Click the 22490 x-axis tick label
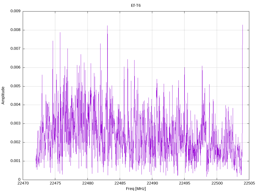The height and width of the screenshot is (192, 256). pos(152,183)
